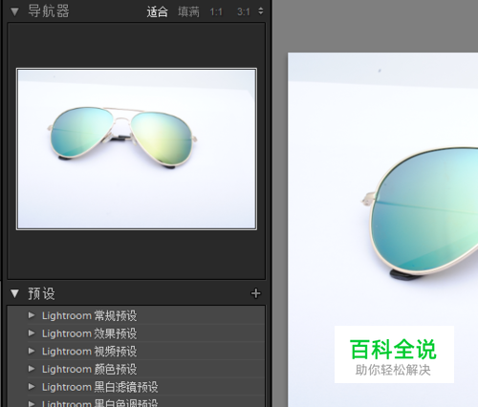Collapse the 导航器 panel triangle
The height and width of the screenshot is (407, 478).
pyautogui.click(x=14, y=11)
